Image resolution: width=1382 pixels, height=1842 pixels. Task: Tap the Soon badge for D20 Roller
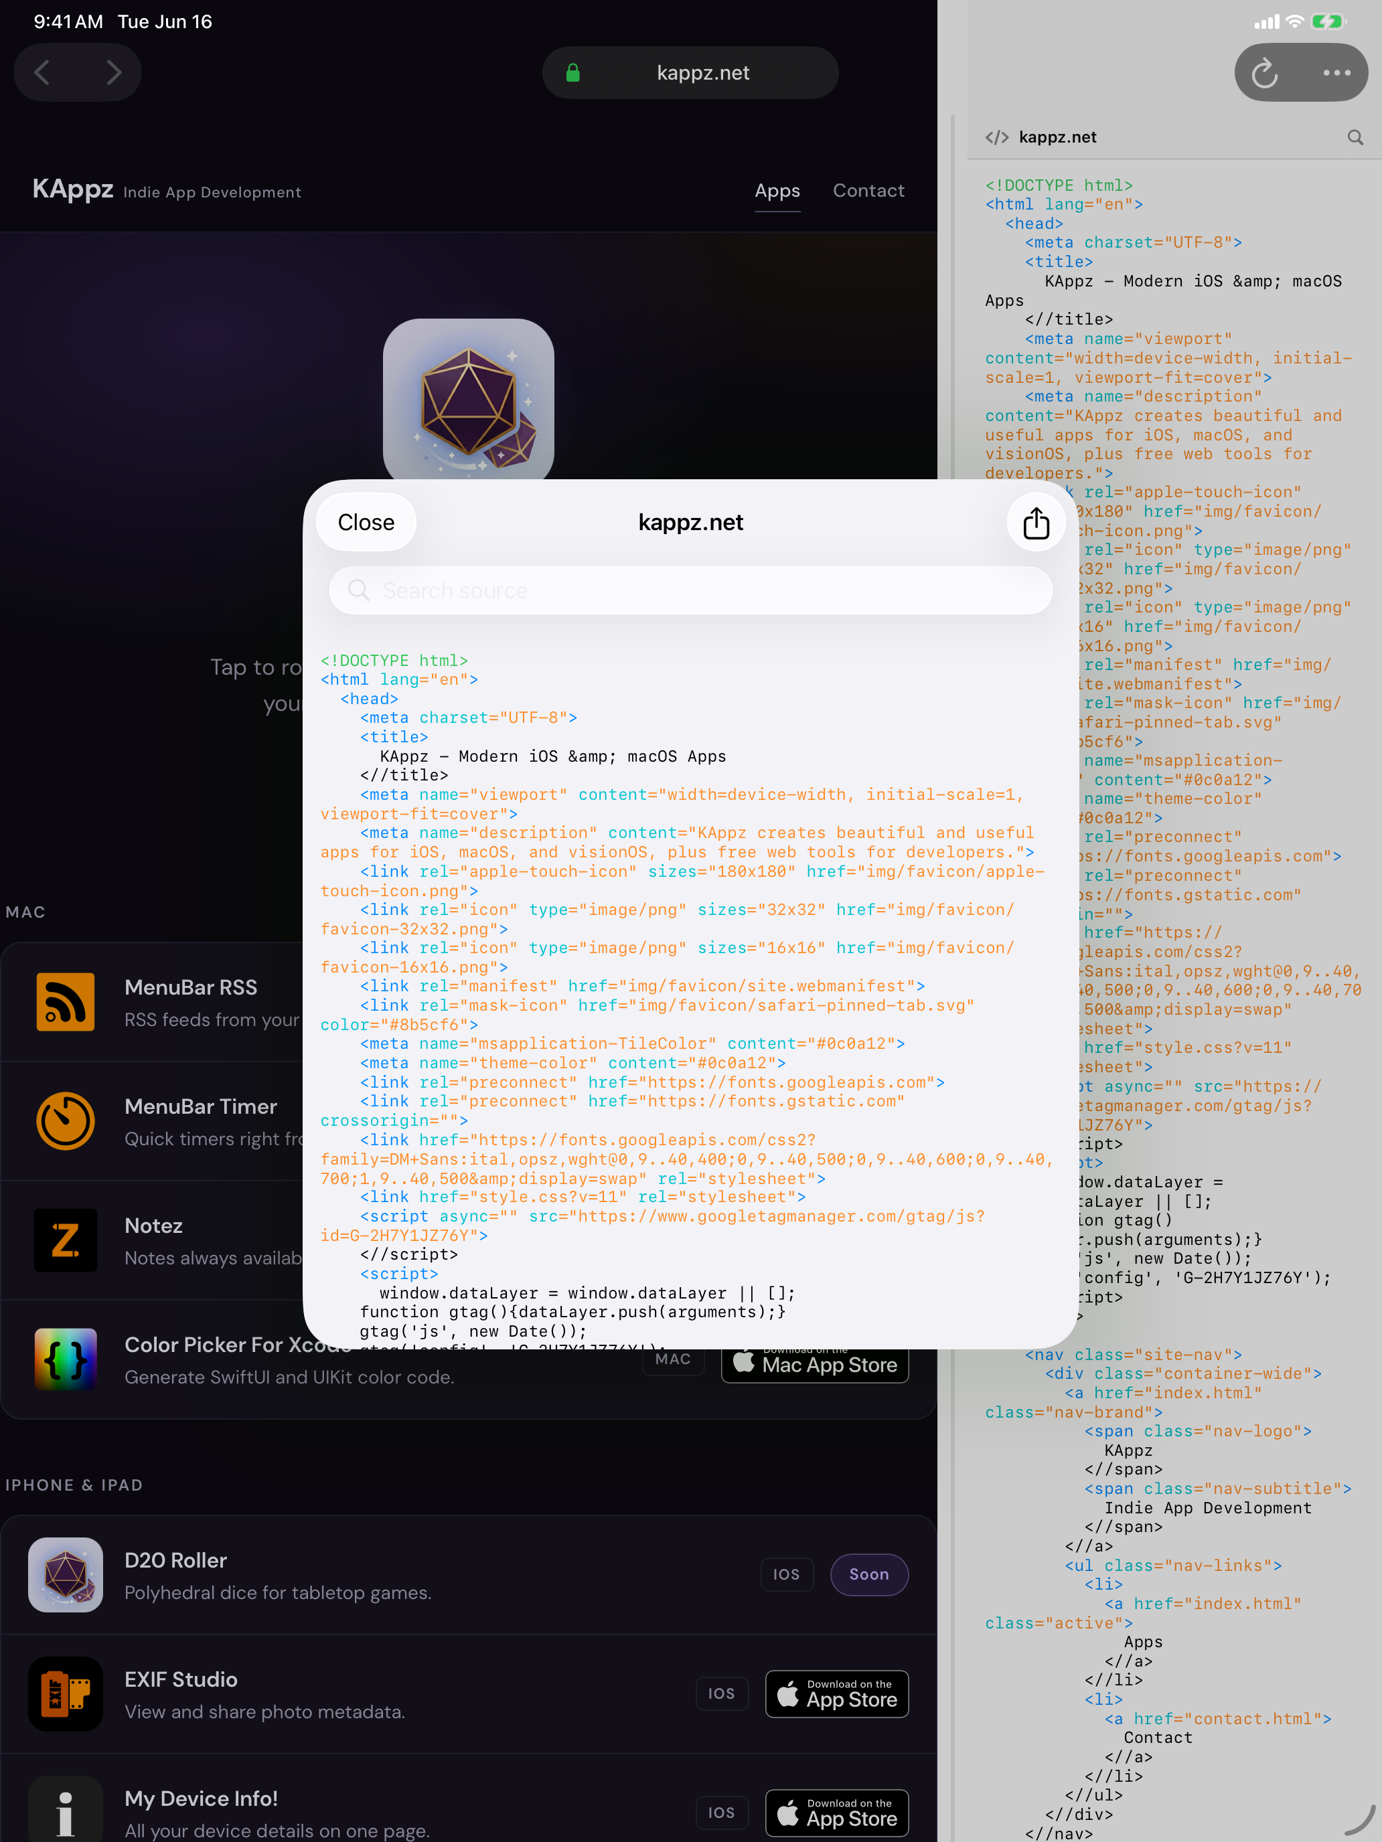[869, 1575]
